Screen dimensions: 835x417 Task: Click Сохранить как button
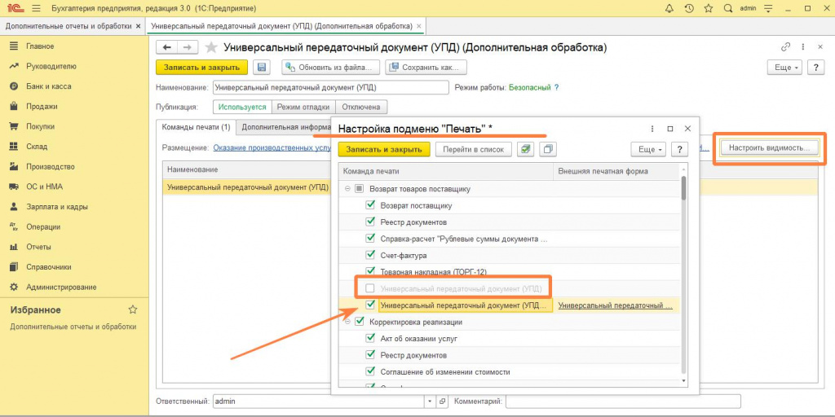click(426, 68)
